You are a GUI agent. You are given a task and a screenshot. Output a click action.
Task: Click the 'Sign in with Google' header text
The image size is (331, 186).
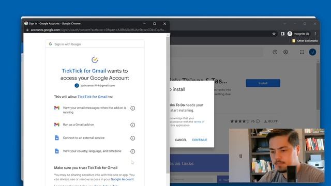pyautogui.click(x=68, y=44)
